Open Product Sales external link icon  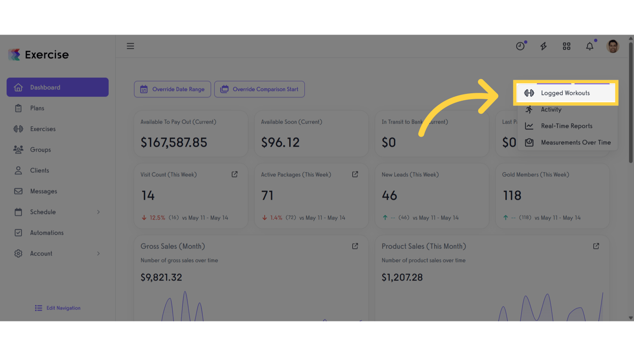click(x=596, y=246)
